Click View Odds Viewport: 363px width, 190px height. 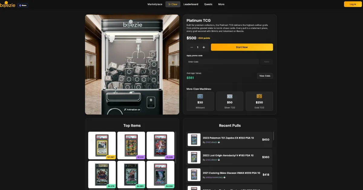point(265,76)
